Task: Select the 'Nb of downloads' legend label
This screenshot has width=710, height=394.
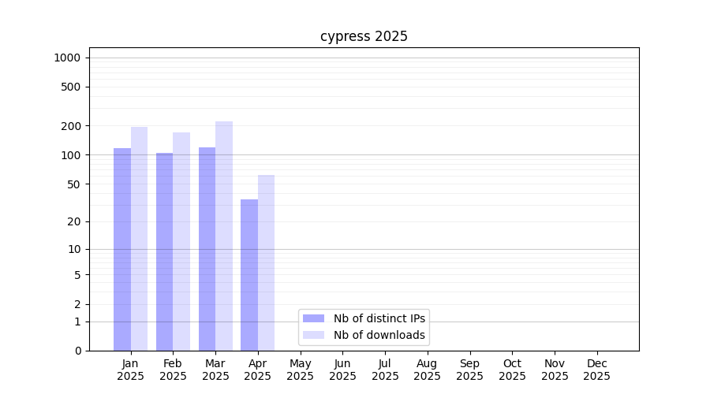Action: tap(379, 335)
